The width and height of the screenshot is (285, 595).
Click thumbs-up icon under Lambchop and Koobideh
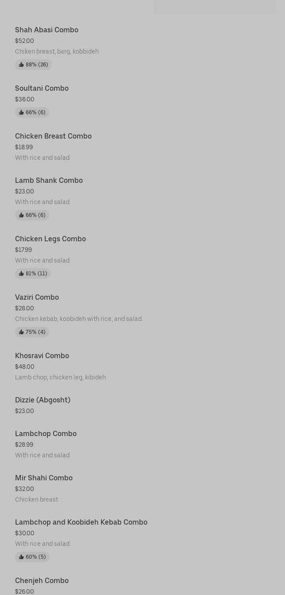(x=21, y=557)
